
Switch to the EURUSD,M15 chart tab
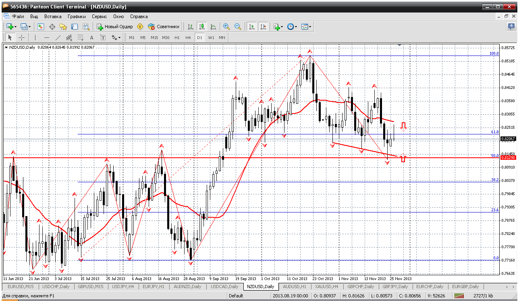click(21, 287)
